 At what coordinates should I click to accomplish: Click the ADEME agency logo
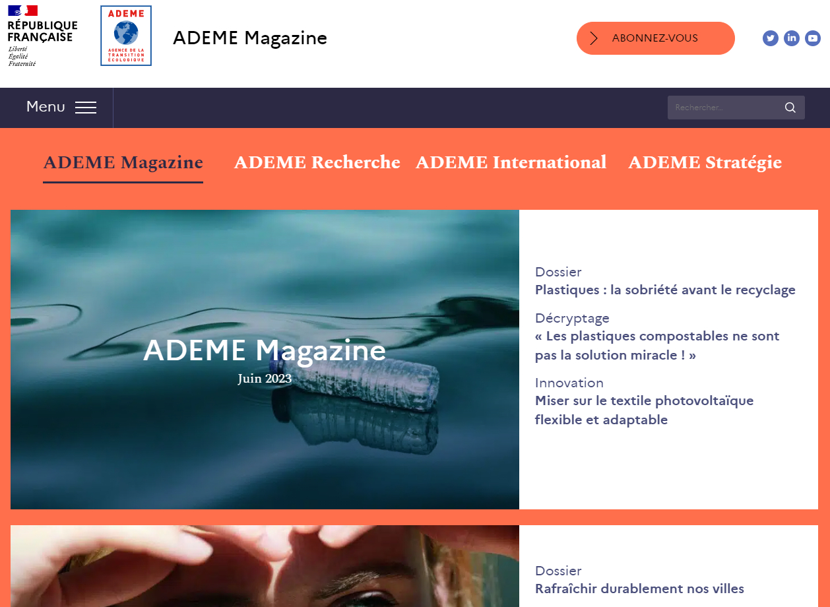pyautogui.click(x=126, y=36)
